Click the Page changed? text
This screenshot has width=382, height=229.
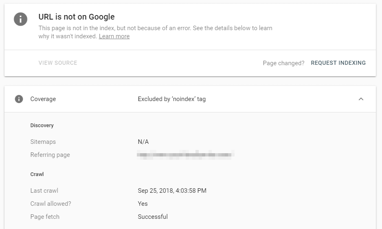click(x=283, y=63)
